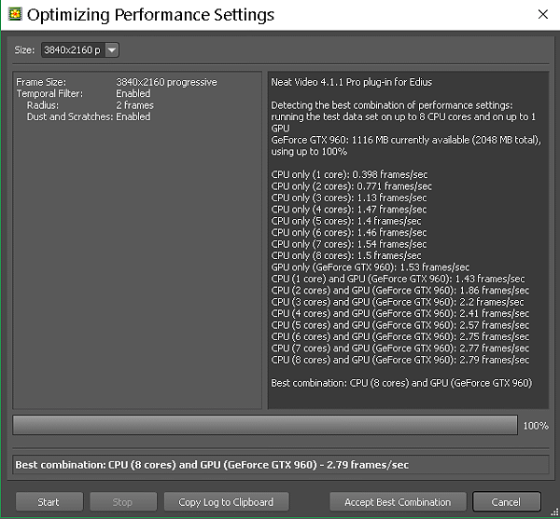Click the 'Size:' label

point(24,50)
